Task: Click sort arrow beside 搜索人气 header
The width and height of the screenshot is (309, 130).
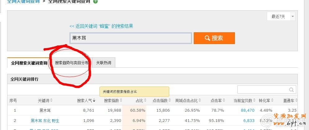Action: point(94,101)
